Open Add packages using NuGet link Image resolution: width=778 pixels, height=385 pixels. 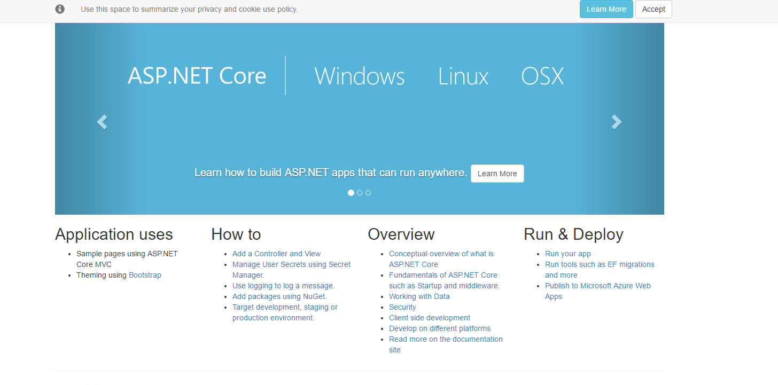[x=279, y=296]
